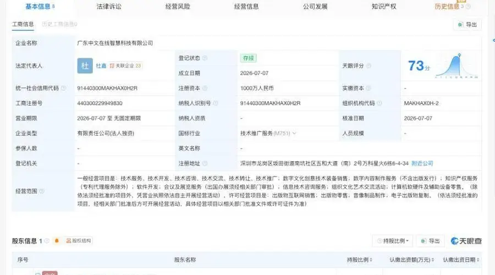The height and width of the screenshot is (275, 495).
Task: Export shareholder info via lower 导出 button
Action: 430,241
